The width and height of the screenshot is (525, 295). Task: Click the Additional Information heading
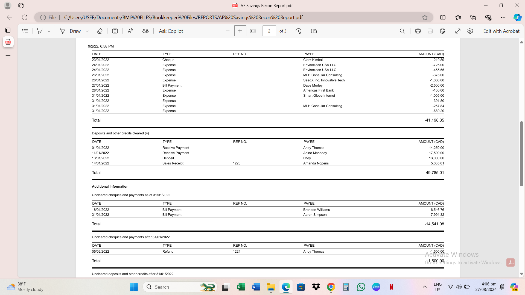click(x=110, y=187)
